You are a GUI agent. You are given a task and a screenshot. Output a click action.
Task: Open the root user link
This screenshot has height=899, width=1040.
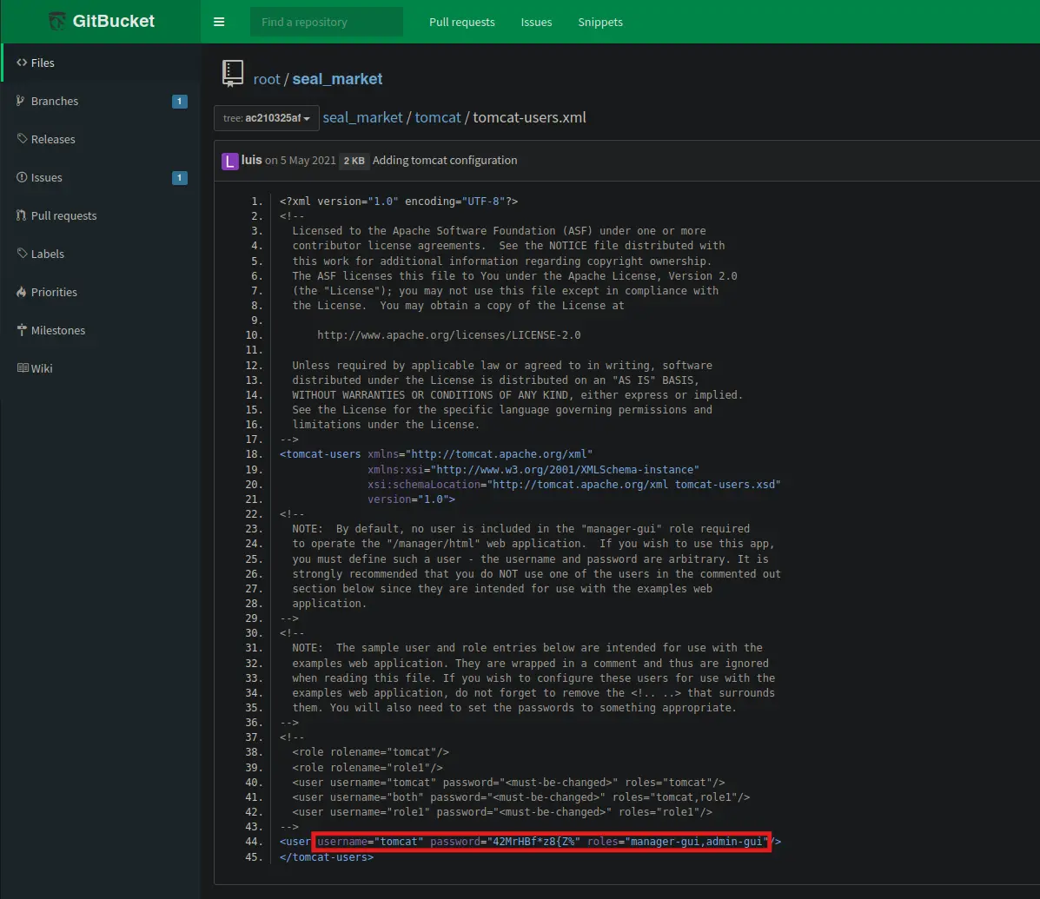click(x=267, y=79)
